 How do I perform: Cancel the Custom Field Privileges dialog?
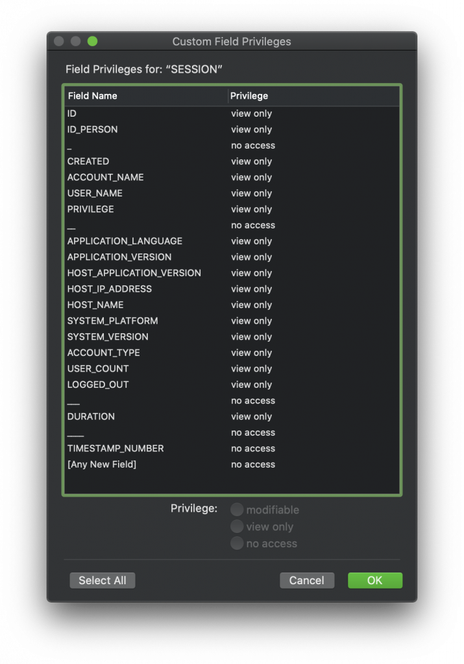pos(307,580)
